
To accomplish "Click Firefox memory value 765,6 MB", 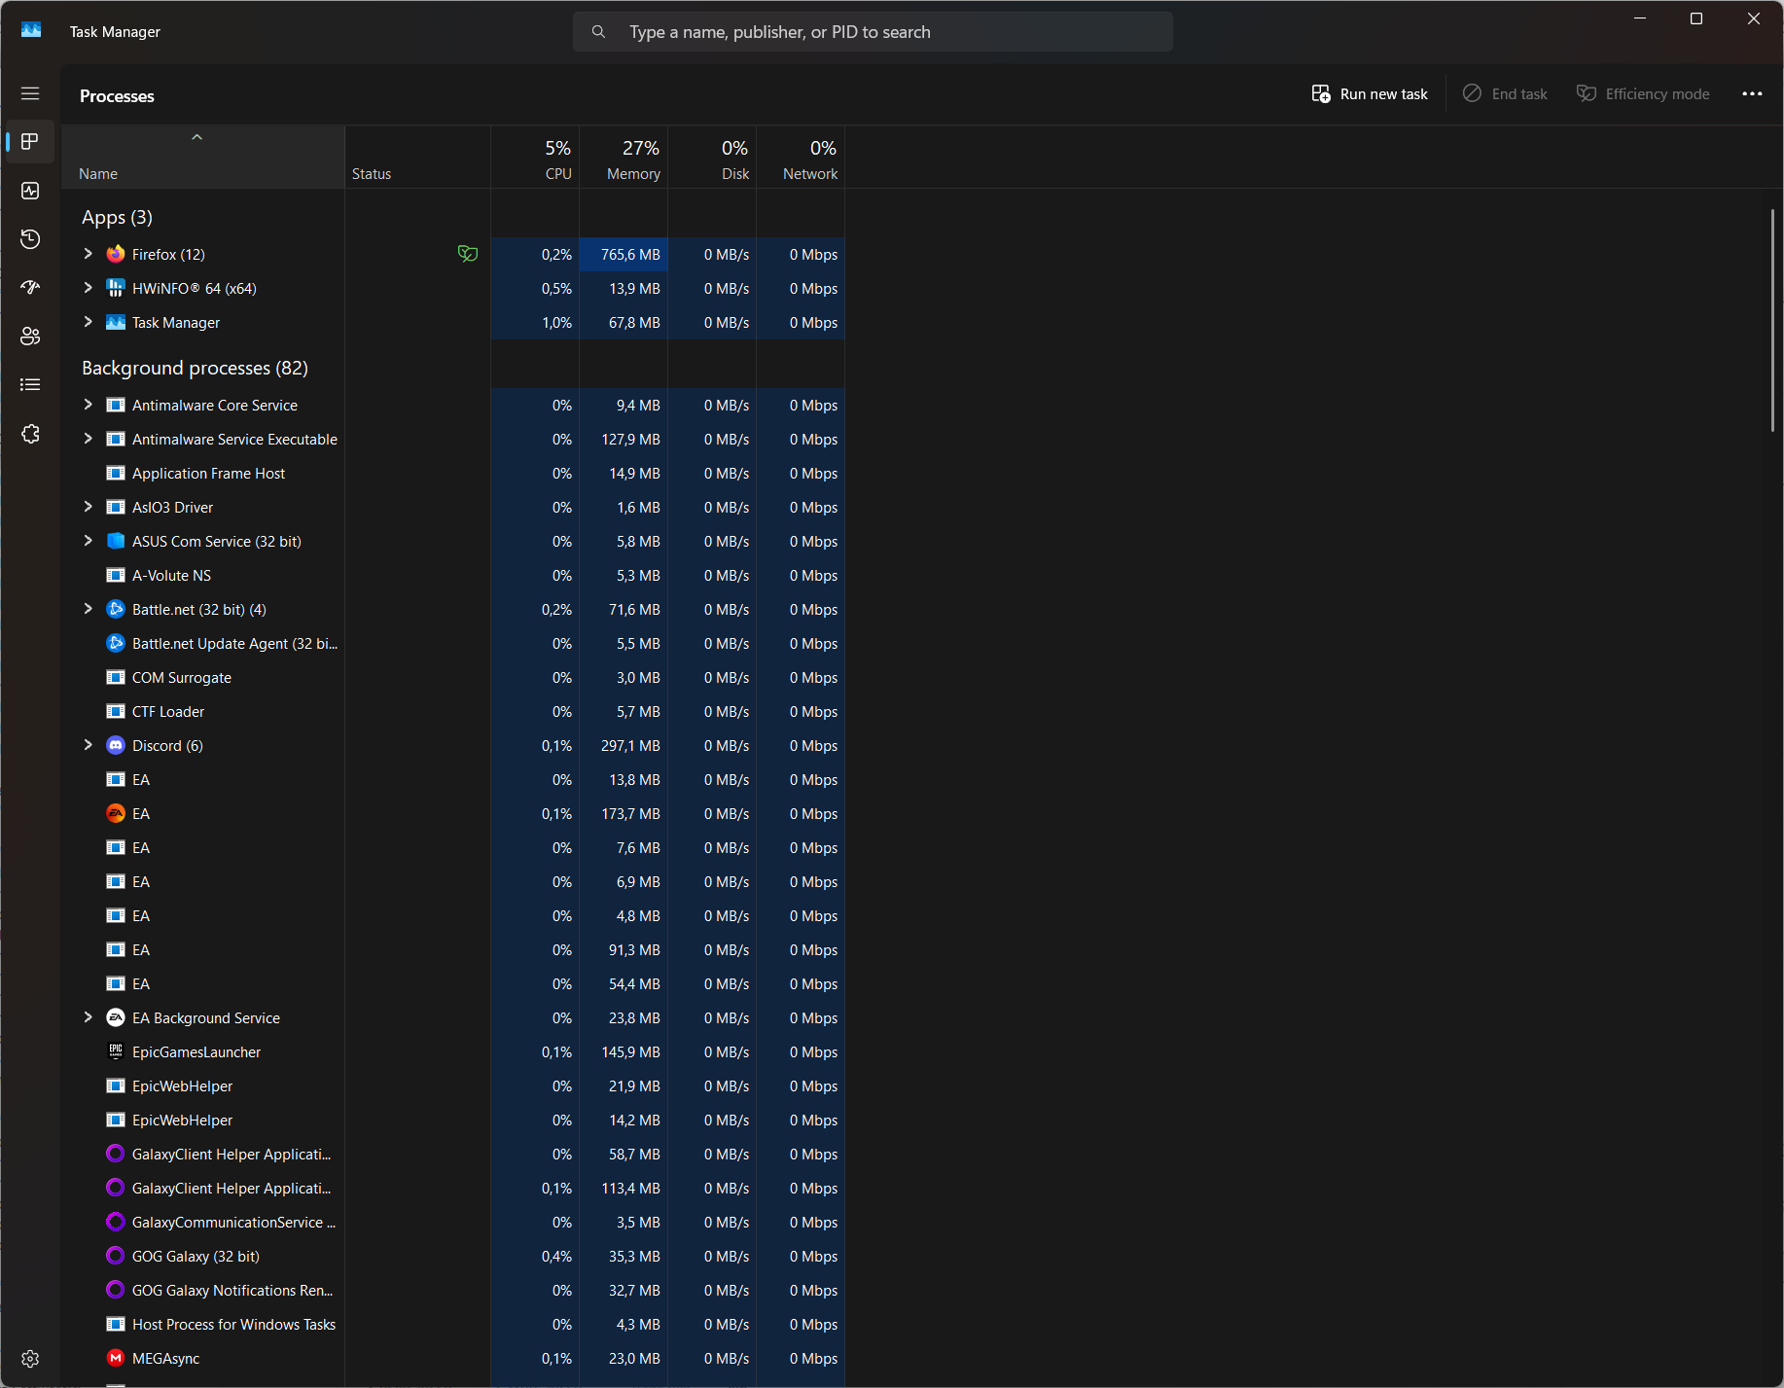I will (630, 254).
